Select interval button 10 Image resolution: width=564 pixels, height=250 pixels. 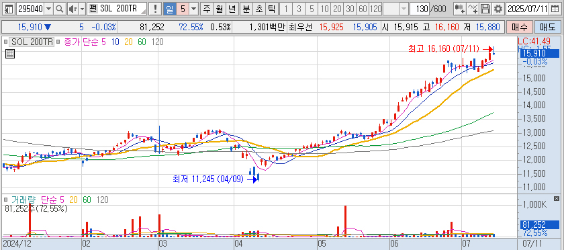tap(324, 9)
